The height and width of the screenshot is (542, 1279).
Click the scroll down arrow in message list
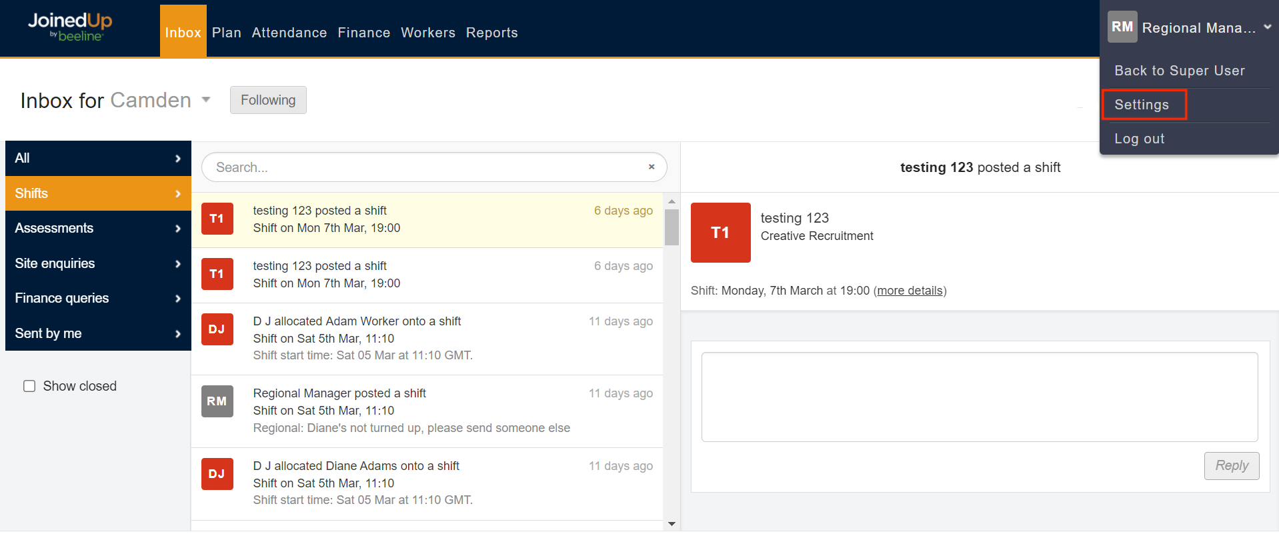[x=672, y=524]
